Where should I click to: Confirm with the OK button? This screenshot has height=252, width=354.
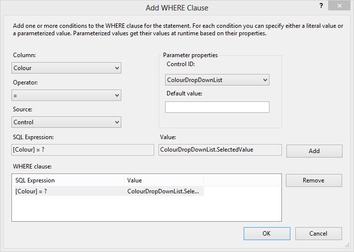coord(267,234)
